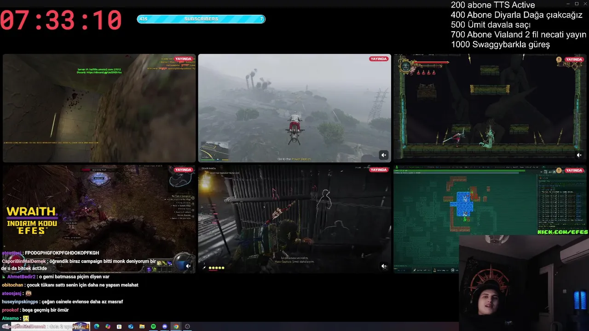Click '700 Abone Vialand 2 fil necati yayın'

519,35
